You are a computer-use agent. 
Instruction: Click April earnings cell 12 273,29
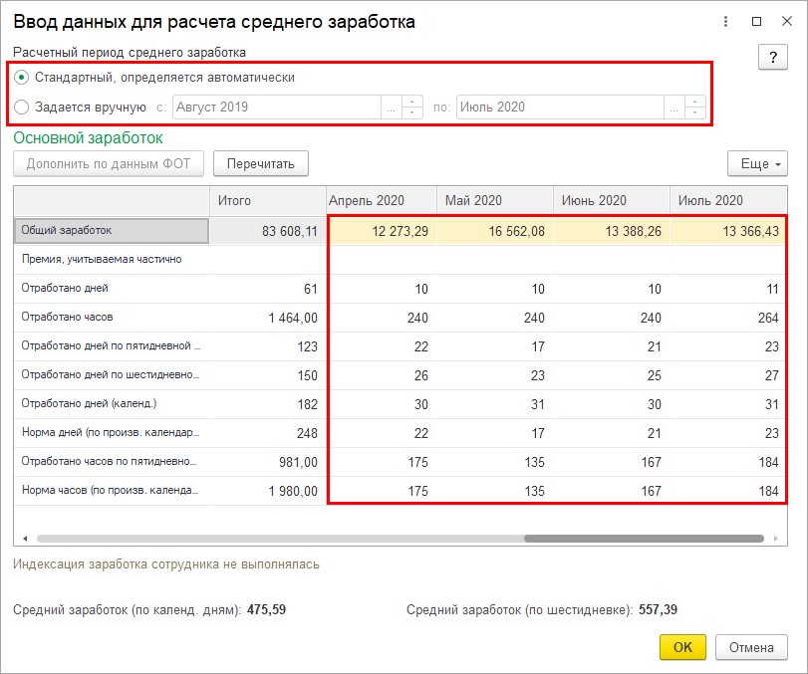click(383, 231)
